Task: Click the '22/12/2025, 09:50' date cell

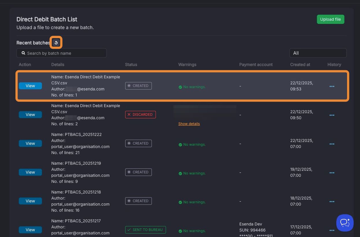Action: (x=302, y=115)
